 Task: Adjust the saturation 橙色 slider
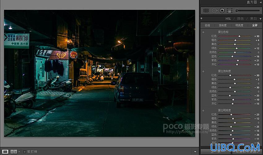[235, 79]
